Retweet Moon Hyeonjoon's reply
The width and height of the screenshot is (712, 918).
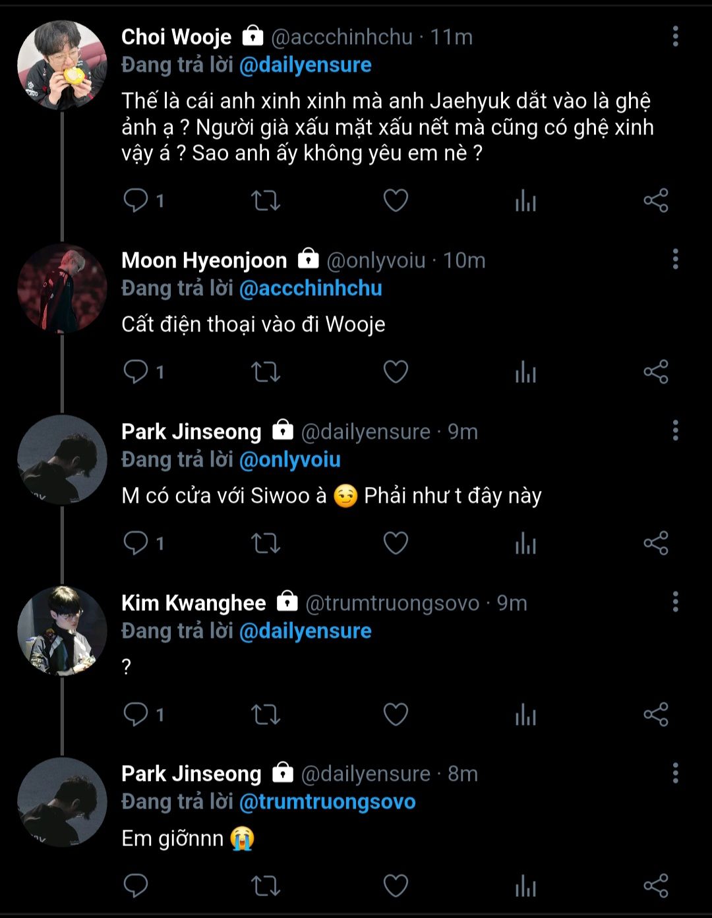point(266,372)
